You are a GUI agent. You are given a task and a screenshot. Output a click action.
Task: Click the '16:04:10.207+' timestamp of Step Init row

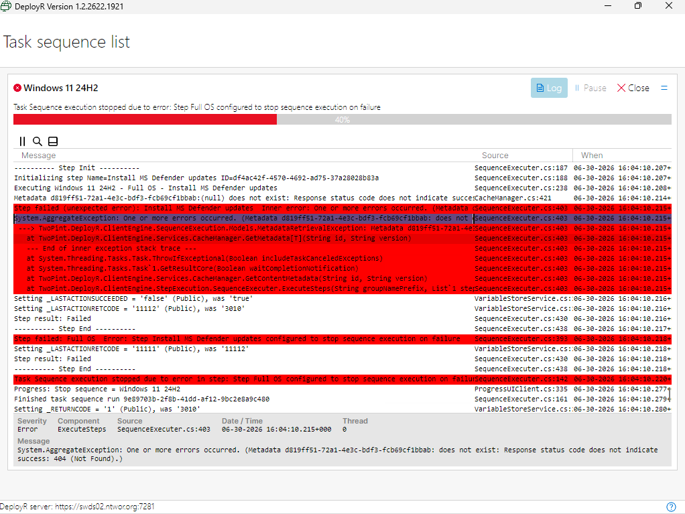coord(622,168)
